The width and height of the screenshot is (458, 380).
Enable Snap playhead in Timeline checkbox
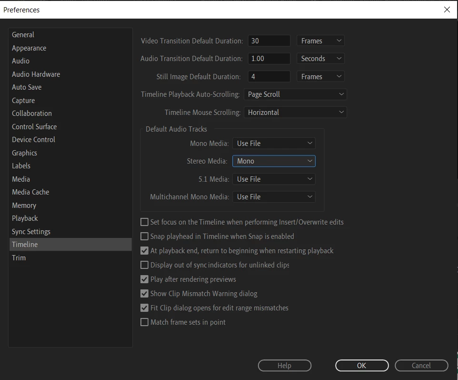[x=144, y=236]
